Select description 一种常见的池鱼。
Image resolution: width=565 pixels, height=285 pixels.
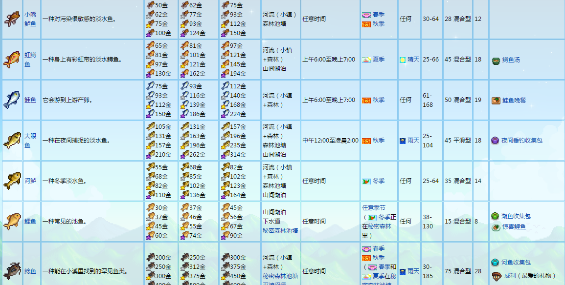click(65, 222)
